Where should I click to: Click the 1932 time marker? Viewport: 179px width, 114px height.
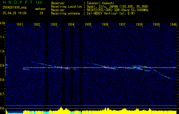37,24
